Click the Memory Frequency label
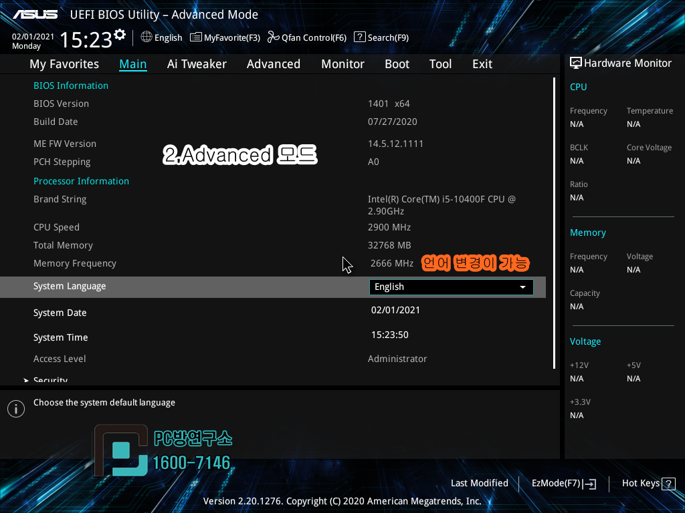 [x=75, y=263]
